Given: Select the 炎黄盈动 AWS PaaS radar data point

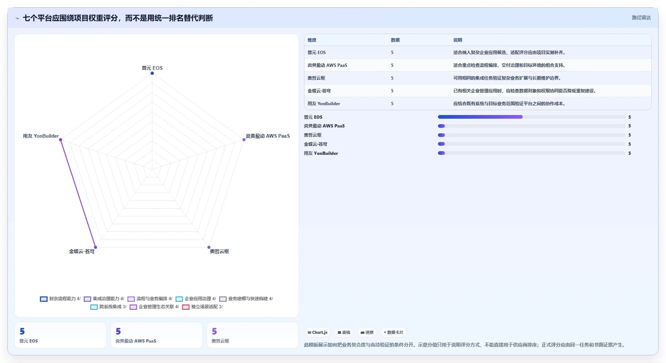Looking at the screenshot, I should tap(244, 140).
